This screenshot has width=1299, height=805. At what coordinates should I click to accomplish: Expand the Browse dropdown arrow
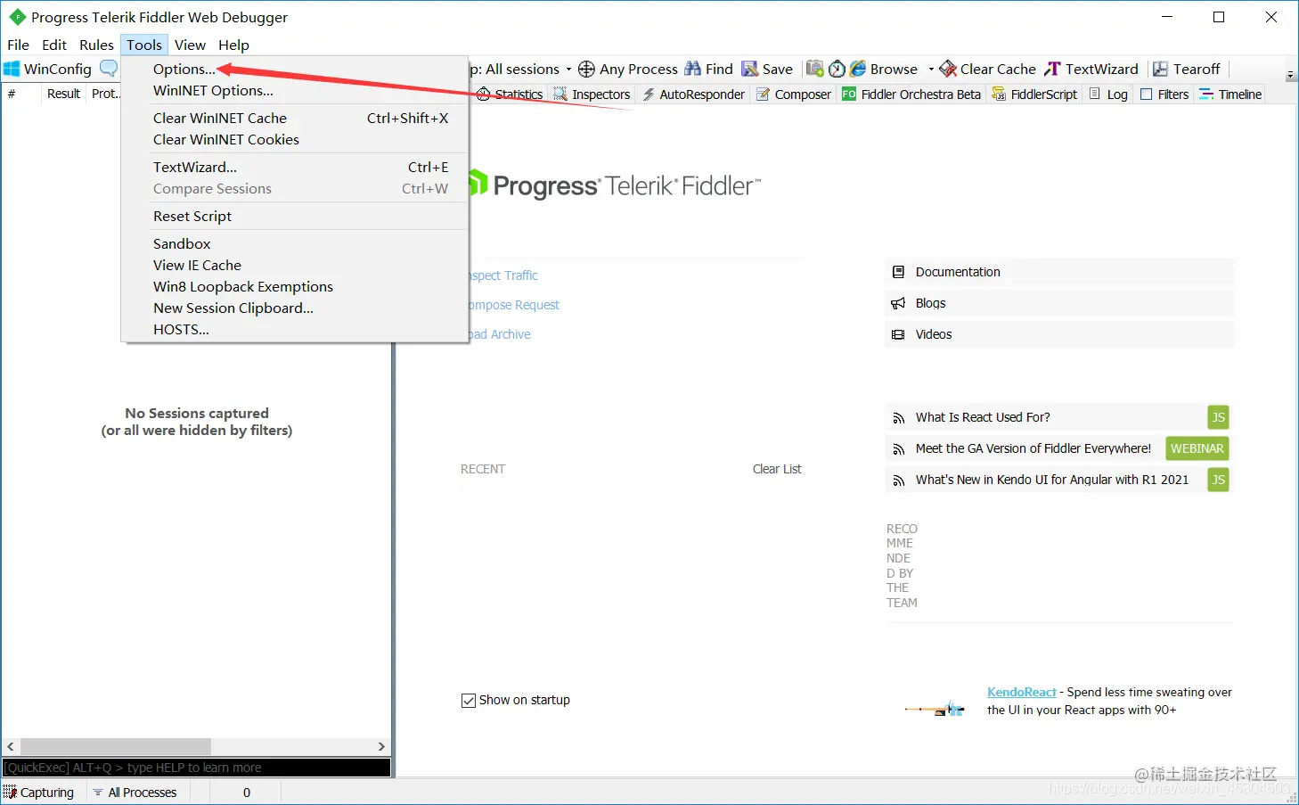click(931, 69)
